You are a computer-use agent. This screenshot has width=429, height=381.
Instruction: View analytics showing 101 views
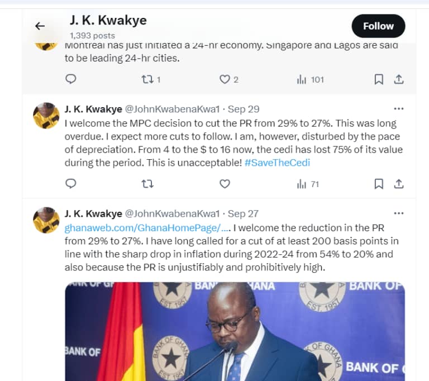(x=310, y=80)
